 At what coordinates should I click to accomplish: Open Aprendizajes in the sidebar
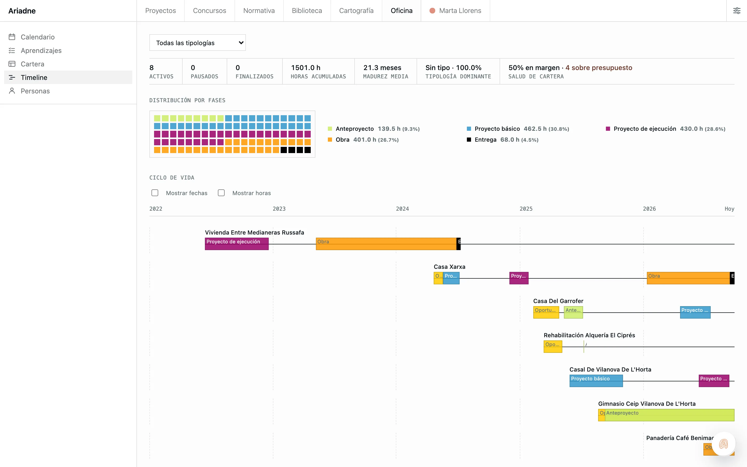click(68, 50)
